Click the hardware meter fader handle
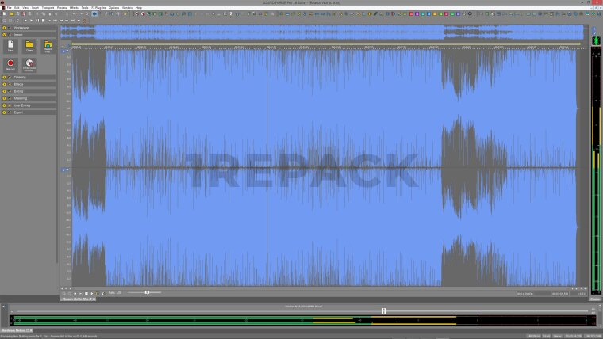The image size is (603, 339). pos(383,311)
